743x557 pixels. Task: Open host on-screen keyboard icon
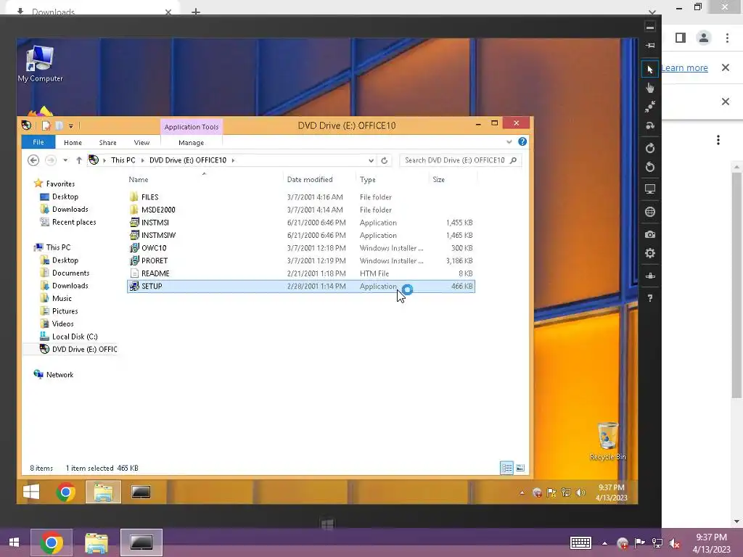[x=580, y=542]
